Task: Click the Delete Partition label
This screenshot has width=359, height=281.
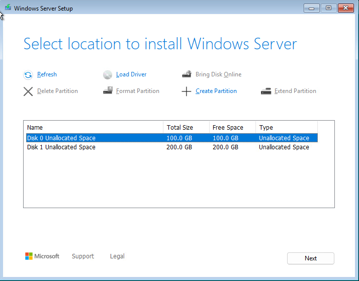Action: point(57,91)
